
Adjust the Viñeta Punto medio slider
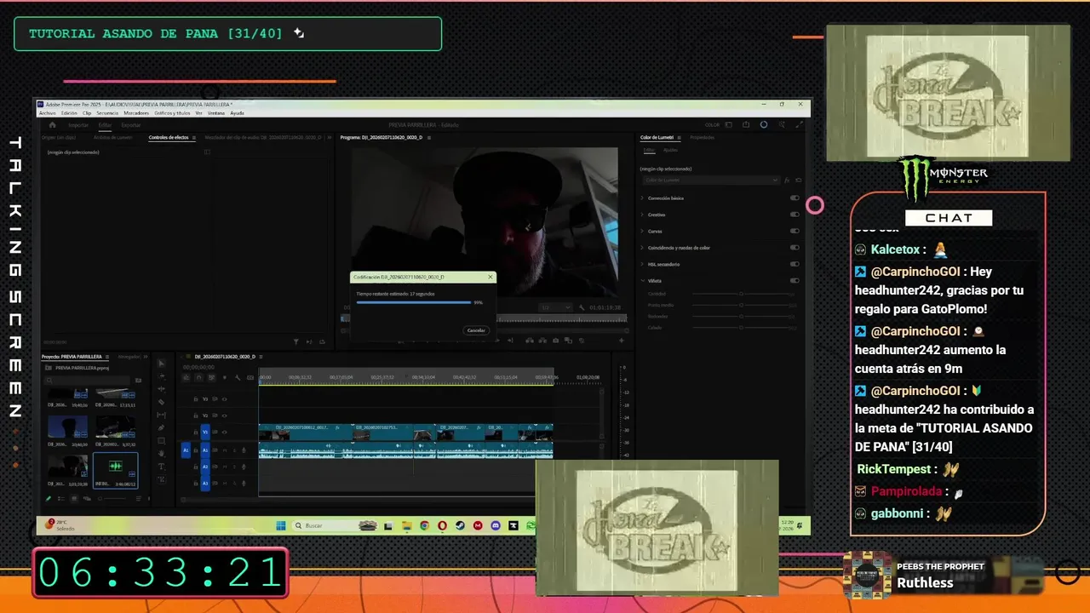pyautogui.click(x=741, y=305)
